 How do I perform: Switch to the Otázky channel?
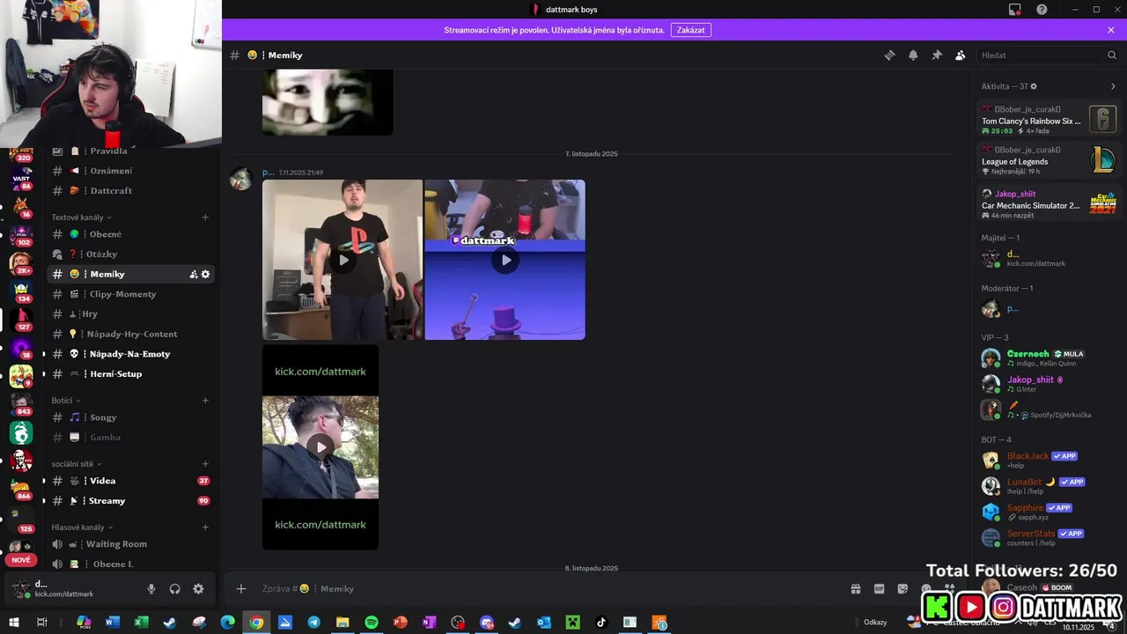[x=129, y=254]
